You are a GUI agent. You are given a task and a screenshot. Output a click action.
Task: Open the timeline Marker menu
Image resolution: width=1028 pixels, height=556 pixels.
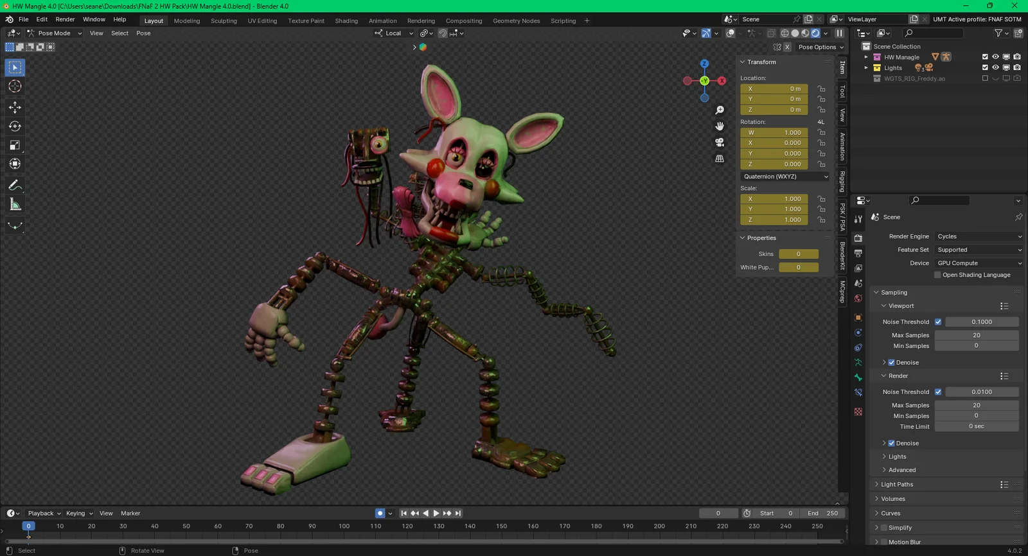130,513
